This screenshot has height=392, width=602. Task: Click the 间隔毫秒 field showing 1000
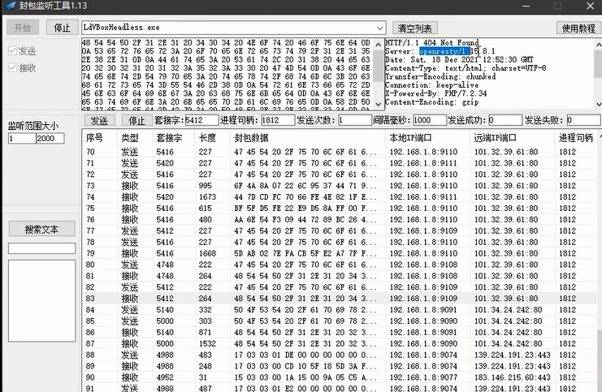click(430, 120)
